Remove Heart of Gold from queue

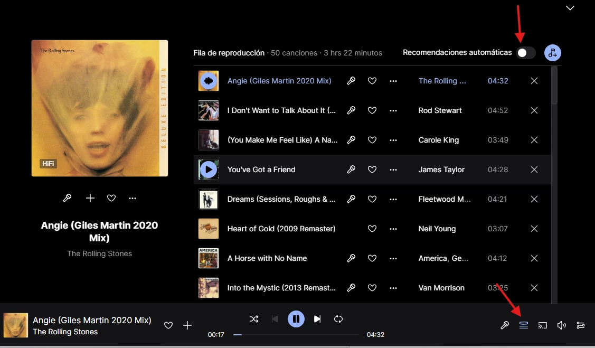(x=534, y=229)
